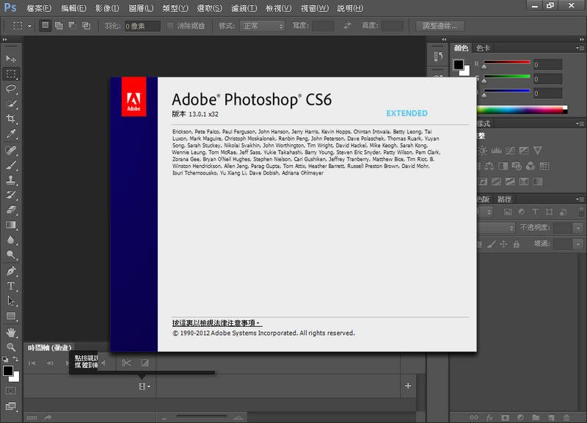Open the Style (樣式) dropdown set to 正常
Image resolution: width=587 pixels, height=423 pixels.
pos(263,26)
